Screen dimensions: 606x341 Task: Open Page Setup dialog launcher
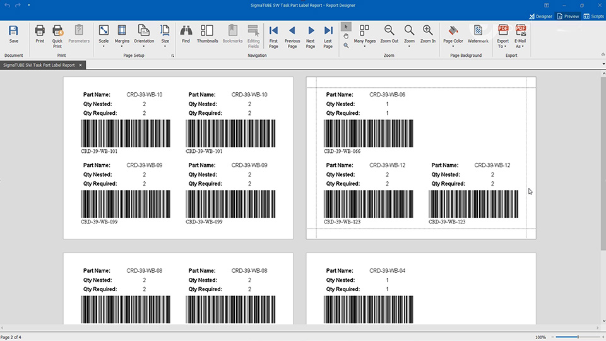click(172, 56)
